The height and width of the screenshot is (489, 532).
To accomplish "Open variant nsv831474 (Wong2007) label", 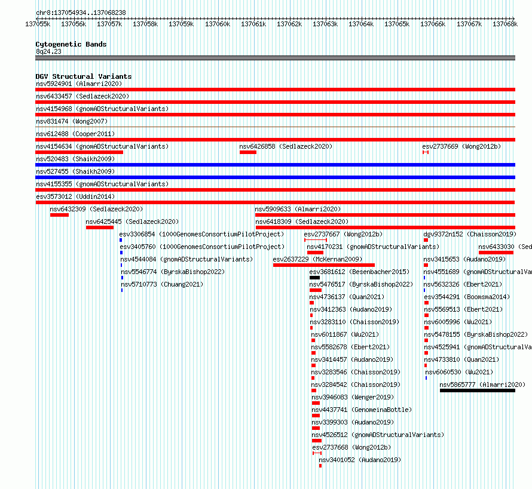I will [72, 121].
